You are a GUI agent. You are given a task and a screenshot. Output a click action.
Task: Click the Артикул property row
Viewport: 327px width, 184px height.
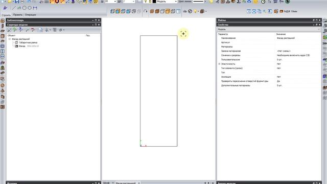(x=269, y=42)
